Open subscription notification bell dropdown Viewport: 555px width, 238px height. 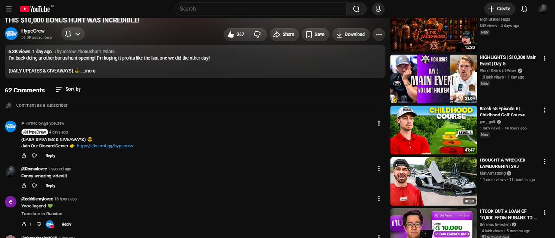[73, 34]
